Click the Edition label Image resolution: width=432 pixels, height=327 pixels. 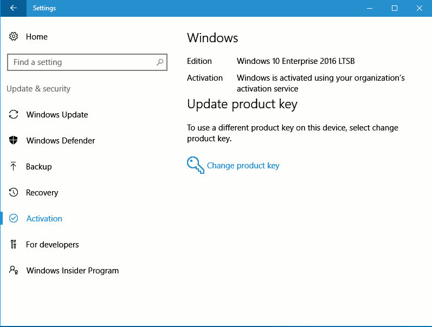click(199, 61)
